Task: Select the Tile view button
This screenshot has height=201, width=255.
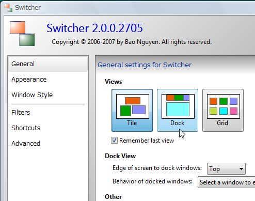Action: (132, 111)
